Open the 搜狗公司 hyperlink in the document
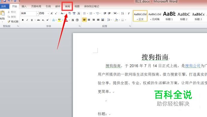The image size is (207, 117). 193,66
